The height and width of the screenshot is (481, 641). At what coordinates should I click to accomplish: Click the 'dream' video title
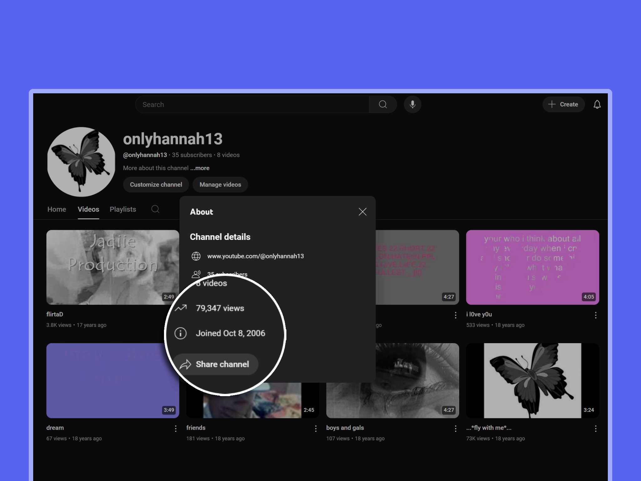55,427
